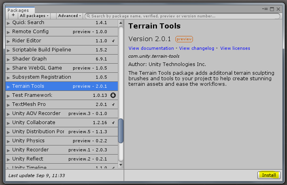Select TextMesh Pro package name
The width and height of the screenshot is (287, 185).
pyautogui.click(x=29, y=104)
